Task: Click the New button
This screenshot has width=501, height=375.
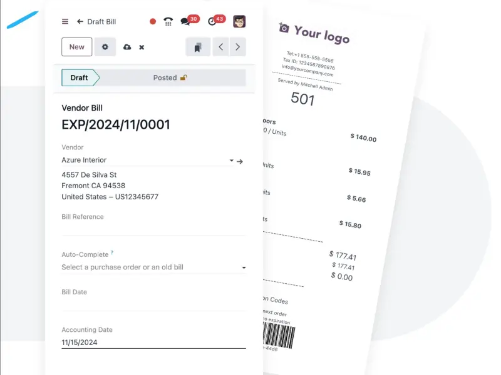Action: [77, 47]
